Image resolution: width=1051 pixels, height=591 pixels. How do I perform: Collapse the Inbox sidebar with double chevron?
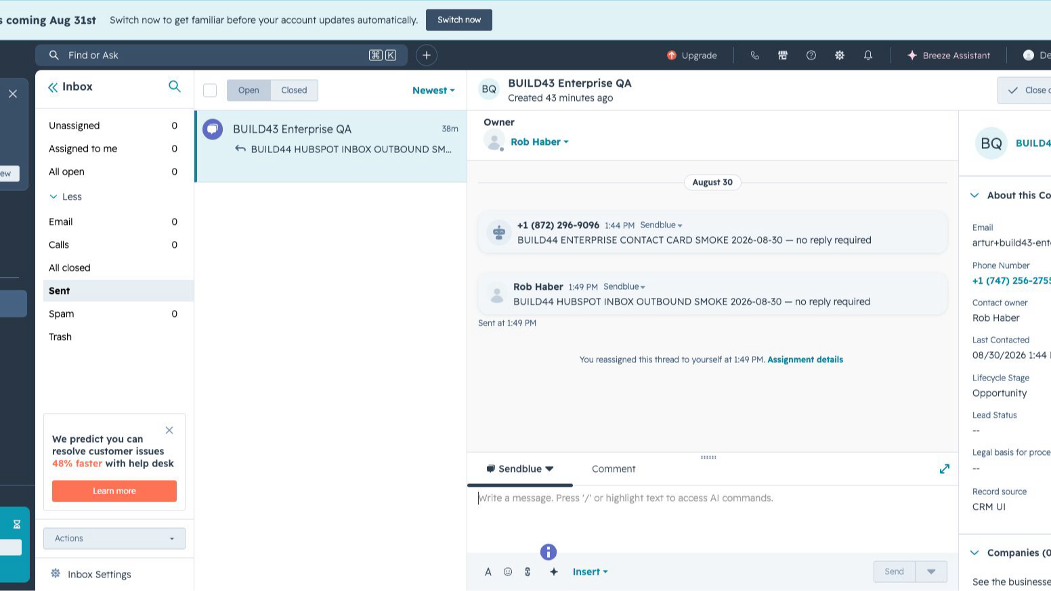[53, 87]
